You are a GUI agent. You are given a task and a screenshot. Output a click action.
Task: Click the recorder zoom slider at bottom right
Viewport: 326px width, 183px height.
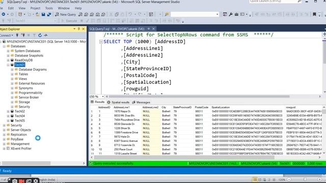click(x=305, y=179)
